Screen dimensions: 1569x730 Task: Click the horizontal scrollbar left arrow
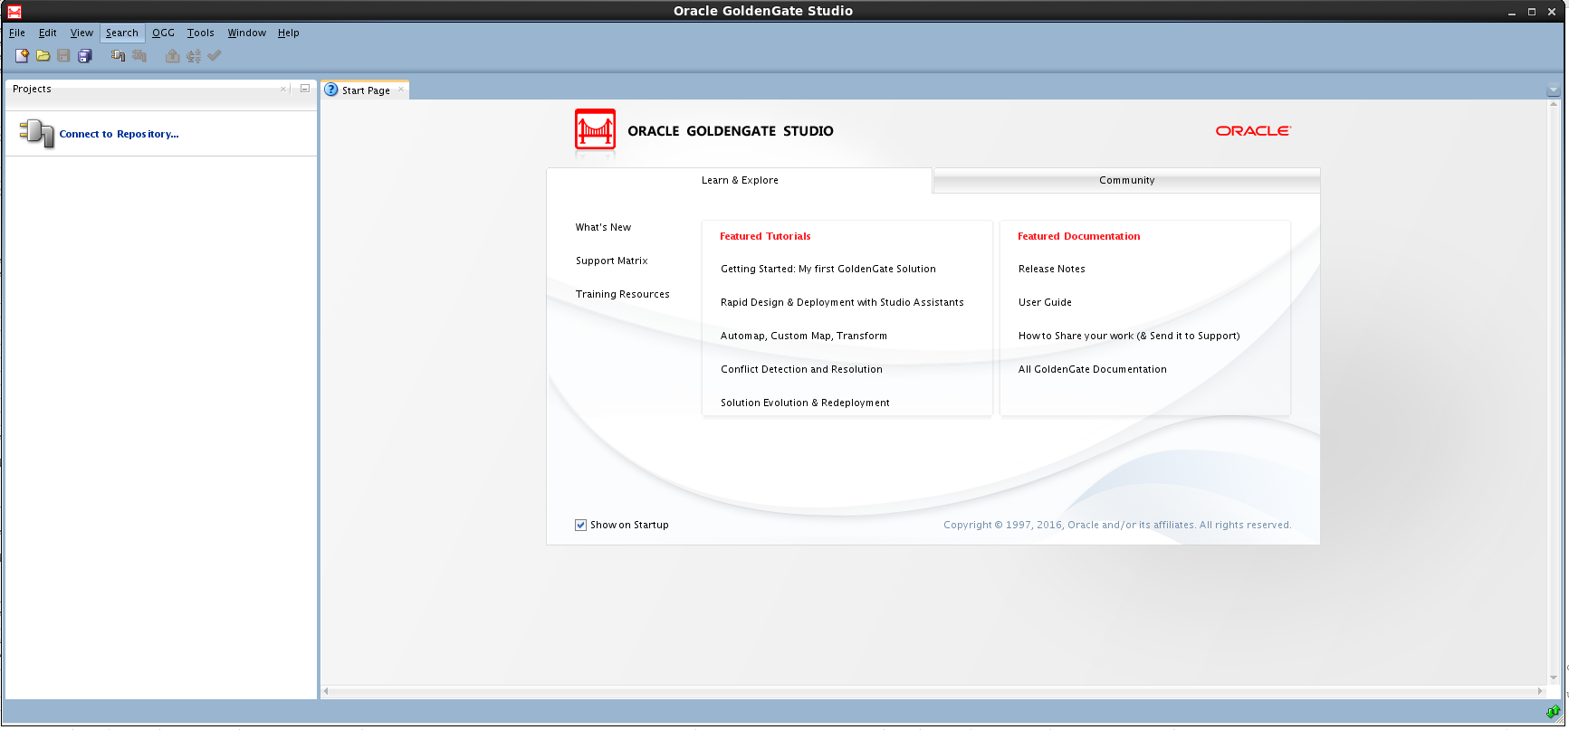tap(326, 691)
